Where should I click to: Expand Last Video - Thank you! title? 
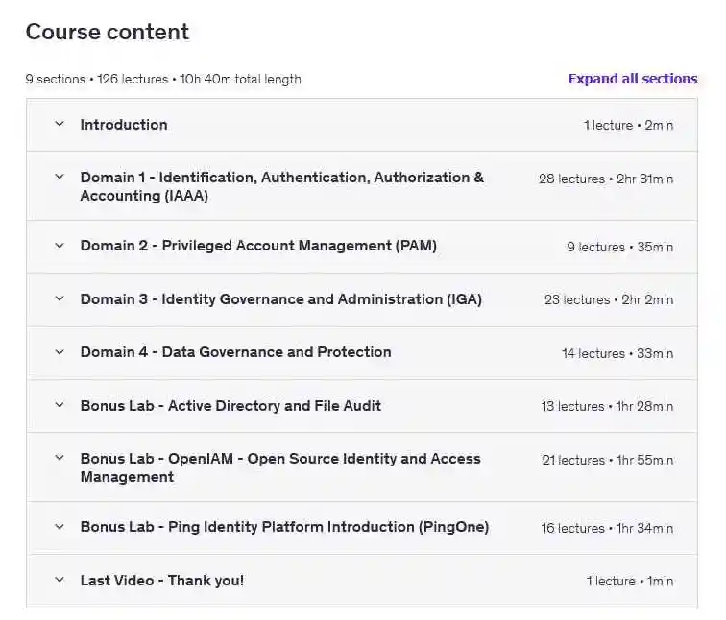[x=161, y=581]
